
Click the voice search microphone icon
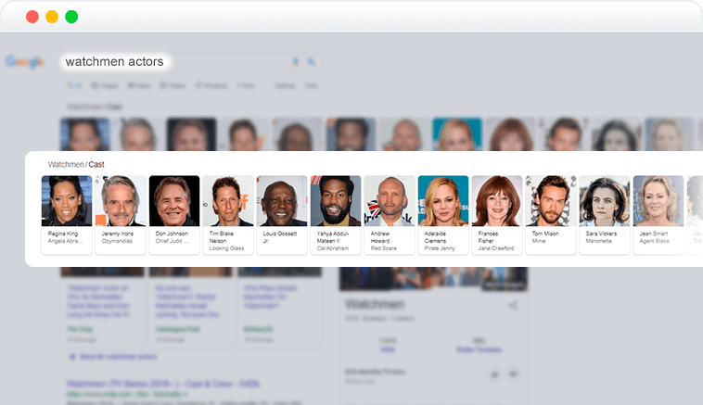point(296,61)
